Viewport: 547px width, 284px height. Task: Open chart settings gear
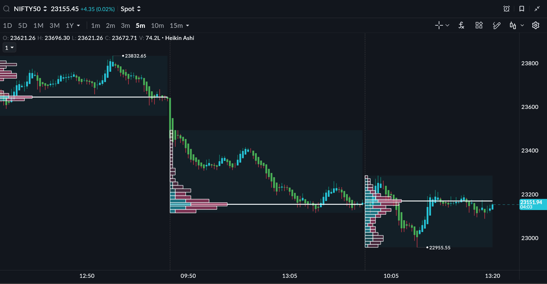coord(536,25)
